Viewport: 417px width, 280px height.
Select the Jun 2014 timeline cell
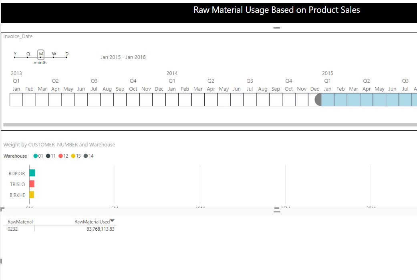tap(237, 99)
